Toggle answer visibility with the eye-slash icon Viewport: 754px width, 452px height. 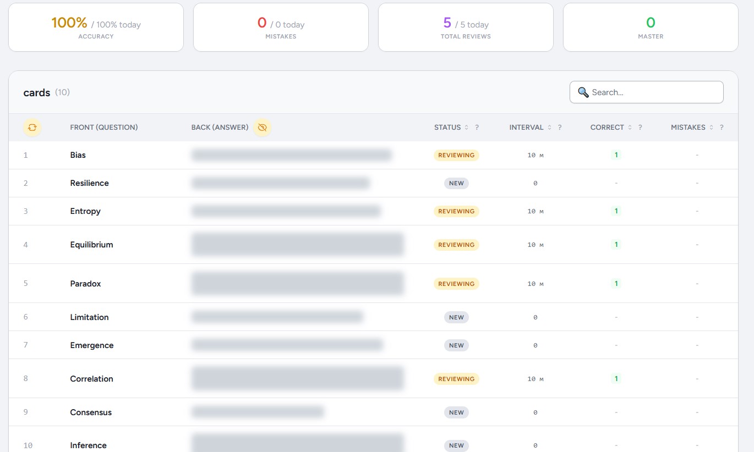262,128
